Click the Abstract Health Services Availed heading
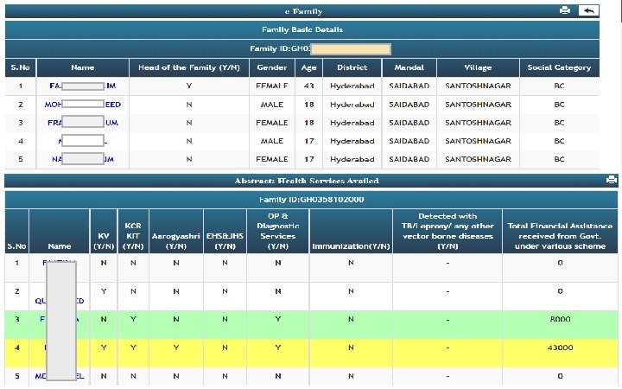Image resolution: width=622 pixels, height=389 pixels. point(307,181)
